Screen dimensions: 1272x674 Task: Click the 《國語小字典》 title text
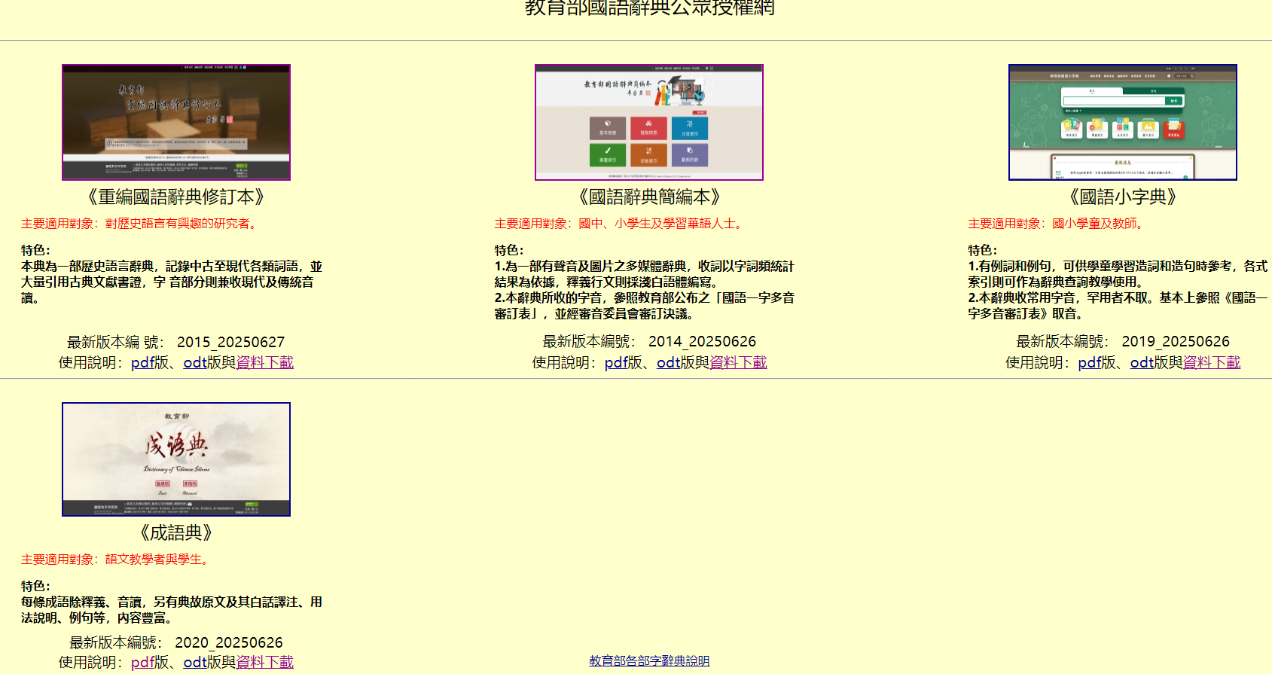(x=1122, y=197)
